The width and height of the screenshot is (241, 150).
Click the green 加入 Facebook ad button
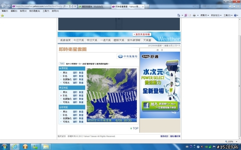click(160, 106)
